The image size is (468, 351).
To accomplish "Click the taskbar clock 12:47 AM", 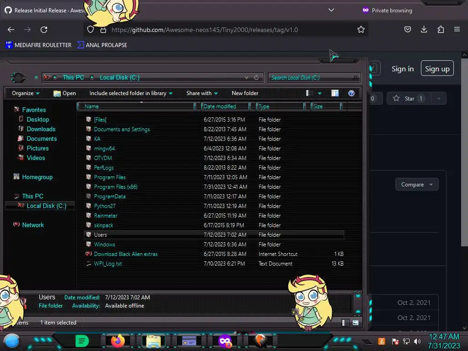I will tap(444, 337).
